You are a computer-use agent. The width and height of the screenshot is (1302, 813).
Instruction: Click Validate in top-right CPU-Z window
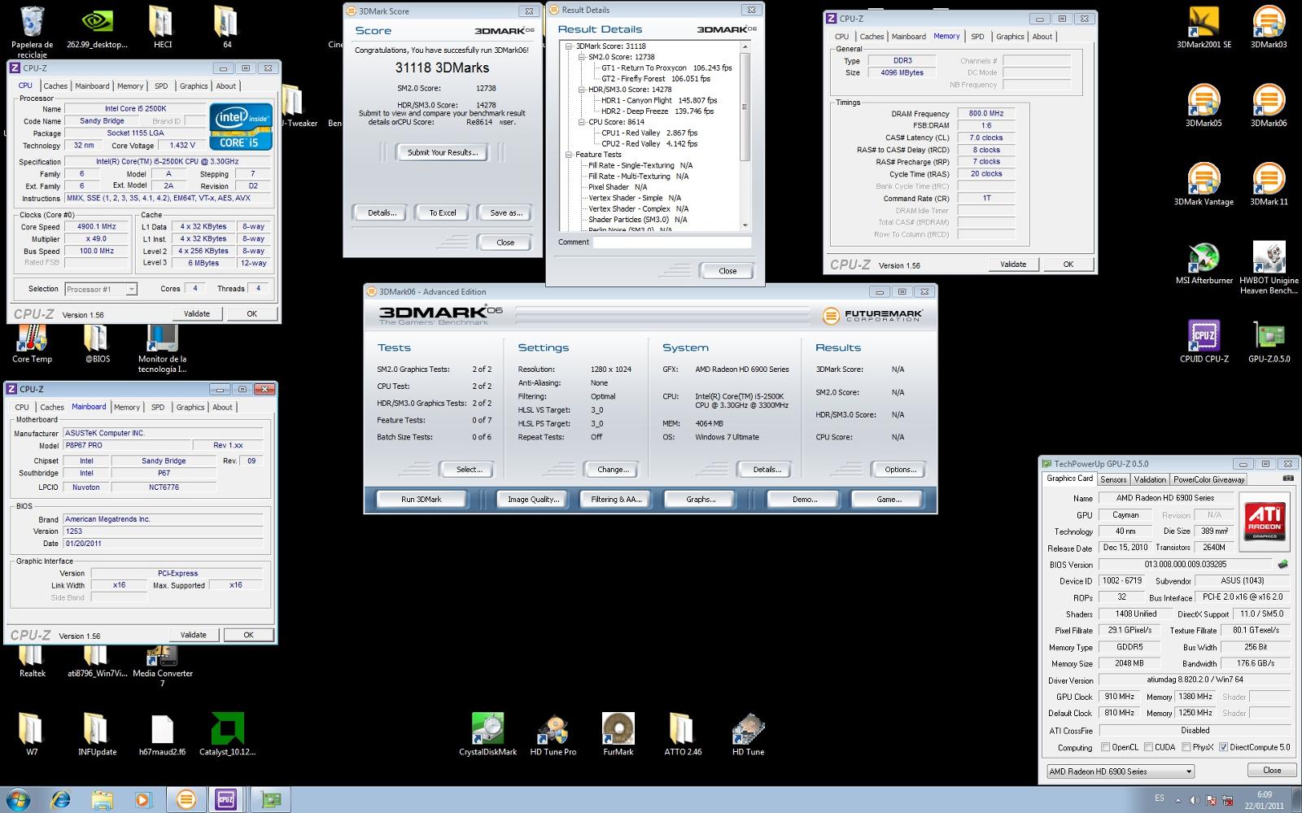pos(1013,264)
